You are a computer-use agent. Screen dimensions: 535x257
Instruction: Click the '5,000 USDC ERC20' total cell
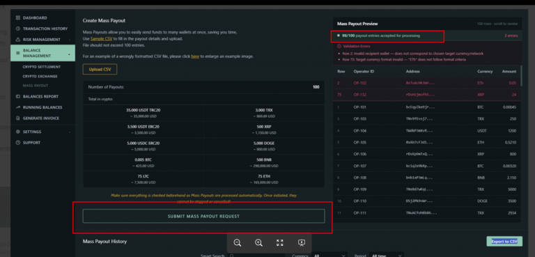[143, 146]
